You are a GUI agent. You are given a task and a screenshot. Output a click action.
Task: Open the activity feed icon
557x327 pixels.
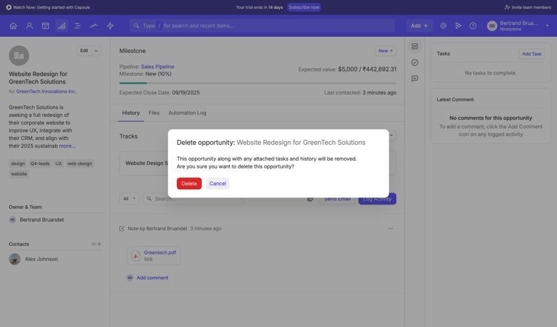click(458, 26)
